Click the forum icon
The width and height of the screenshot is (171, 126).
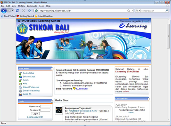pyautogui.click(x=20, y=80)
